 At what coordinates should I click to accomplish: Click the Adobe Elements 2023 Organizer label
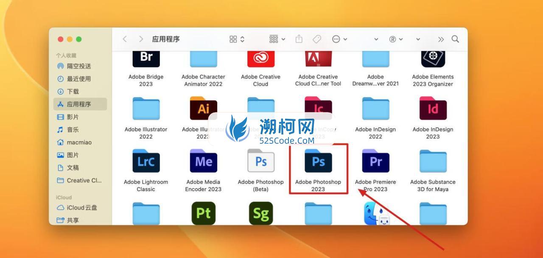[x=433, y=80]
